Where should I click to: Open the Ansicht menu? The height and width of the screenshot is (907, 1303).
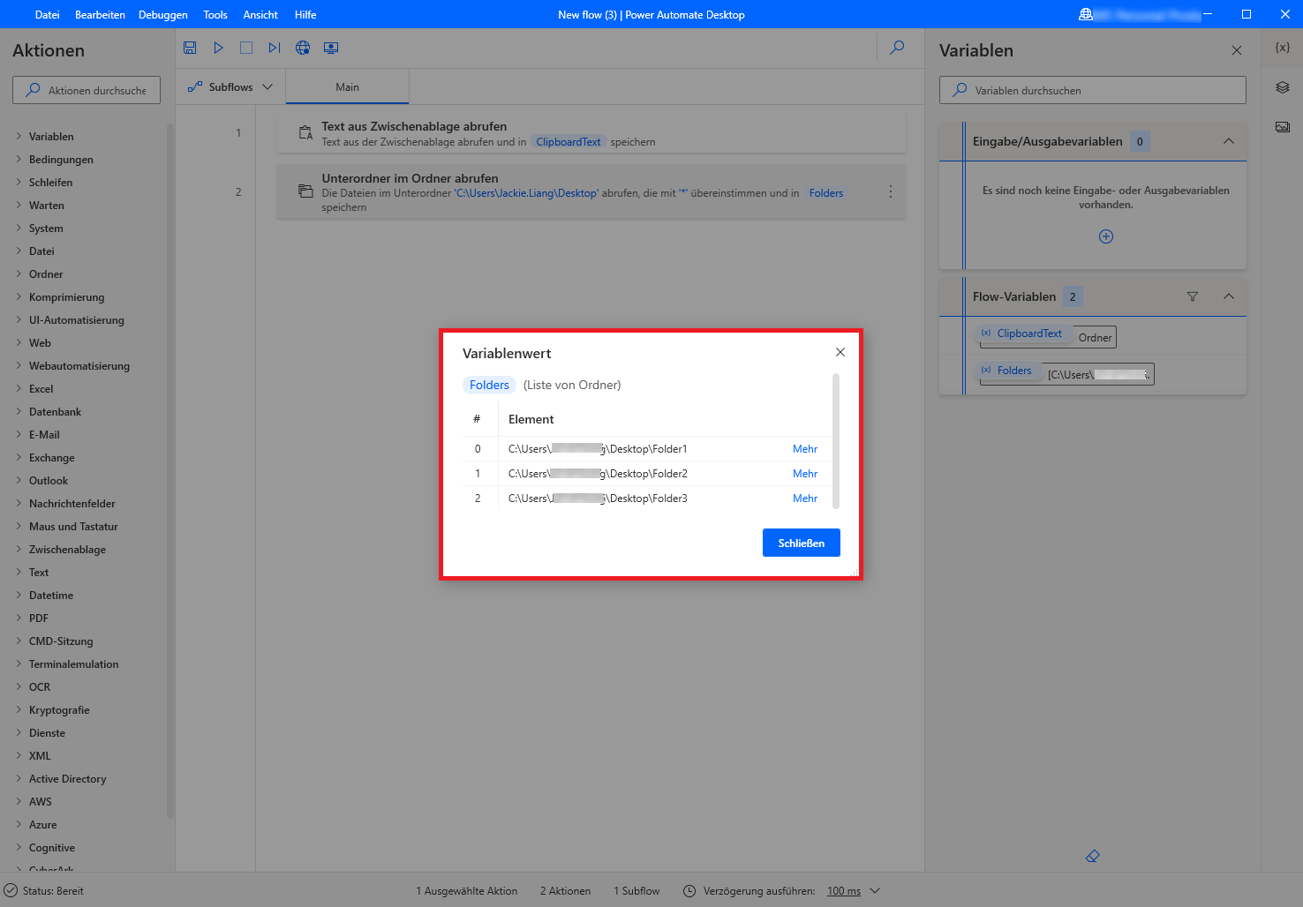pos(260,15)
